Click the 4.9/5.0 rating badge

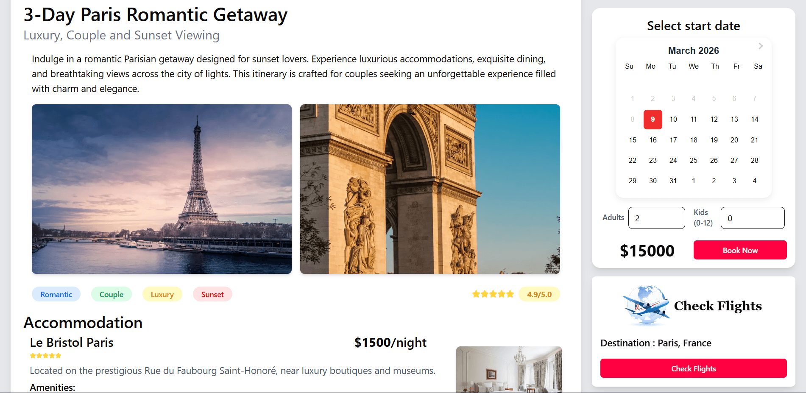[x=539, y=294]
